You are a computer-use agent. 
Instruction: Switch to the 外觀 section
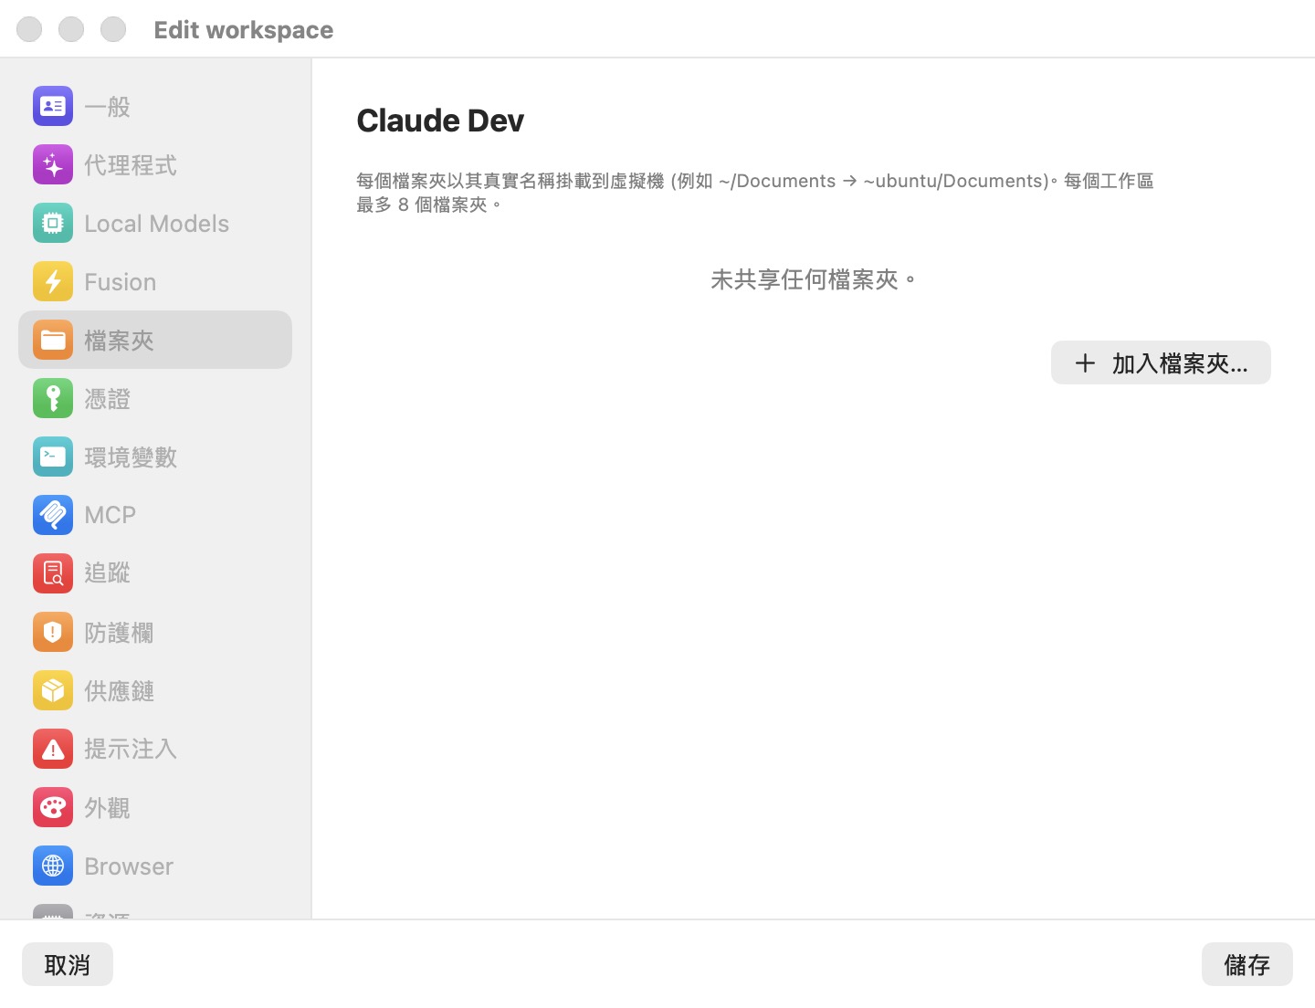click(107, 807)
